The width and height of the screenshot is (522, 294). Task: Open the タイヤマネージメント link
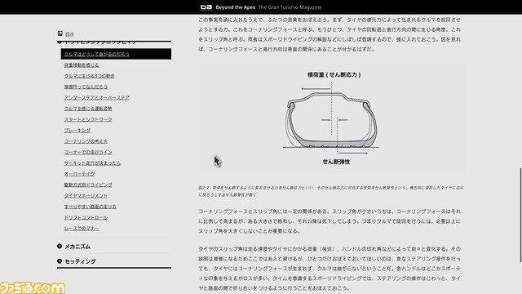tap(86, 196)
